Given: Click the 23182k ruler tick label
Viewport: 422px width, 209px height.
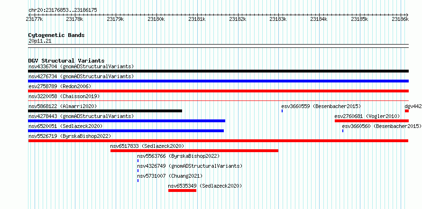Looking at the screenshot, I should (x=238, y=19).
